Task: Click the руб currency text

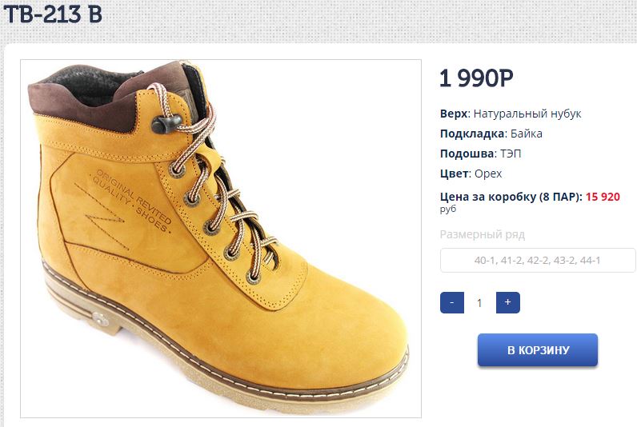Action: 448,209
